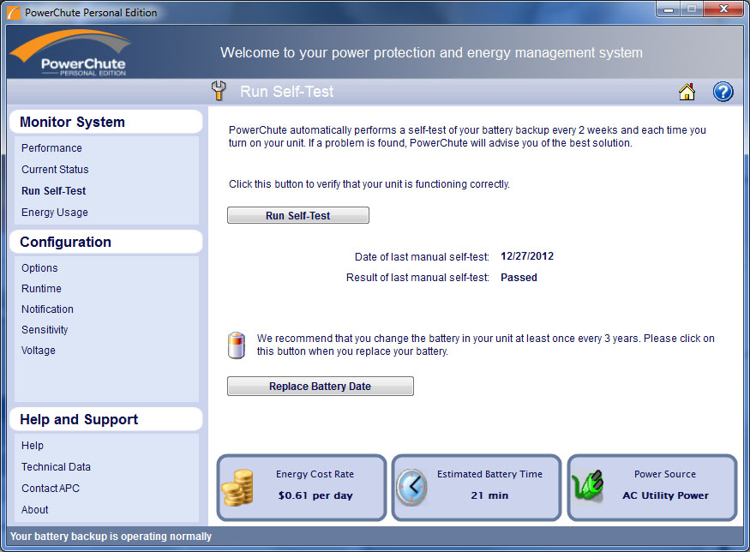Click the gold coins Energy Cost icon
Viewport: 750px width, 552px height.
click(237, 488)
